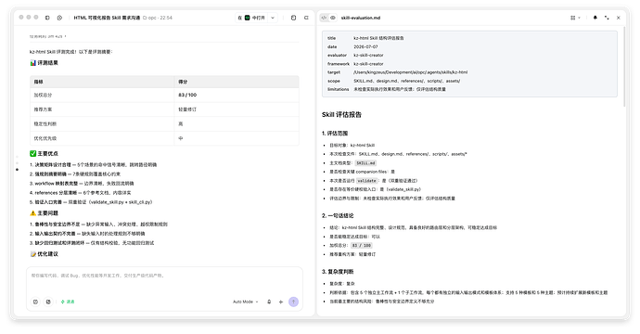The height and width of the screenshot is (334, 640).
Task: Click the first round icon under input
Action: (35, 302)
